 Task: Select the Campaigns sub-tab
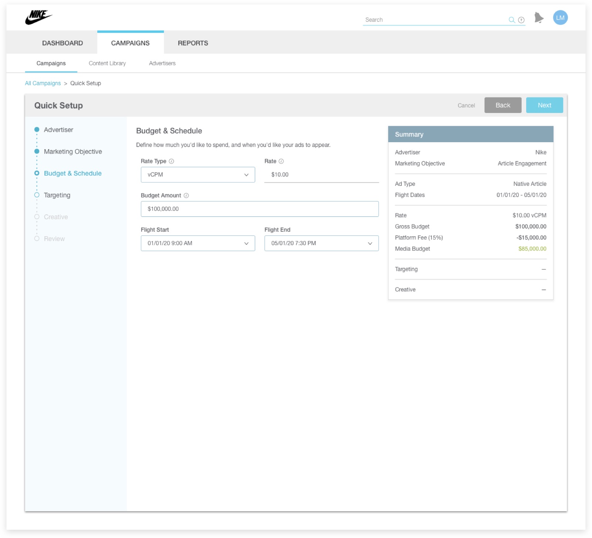point(51,63)
